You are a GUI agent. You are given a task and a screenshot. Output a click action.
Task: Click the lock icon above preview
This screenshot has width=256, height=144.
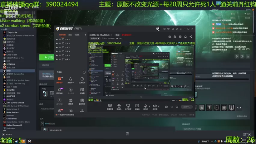pyautogui.click(x=175, y=37)
